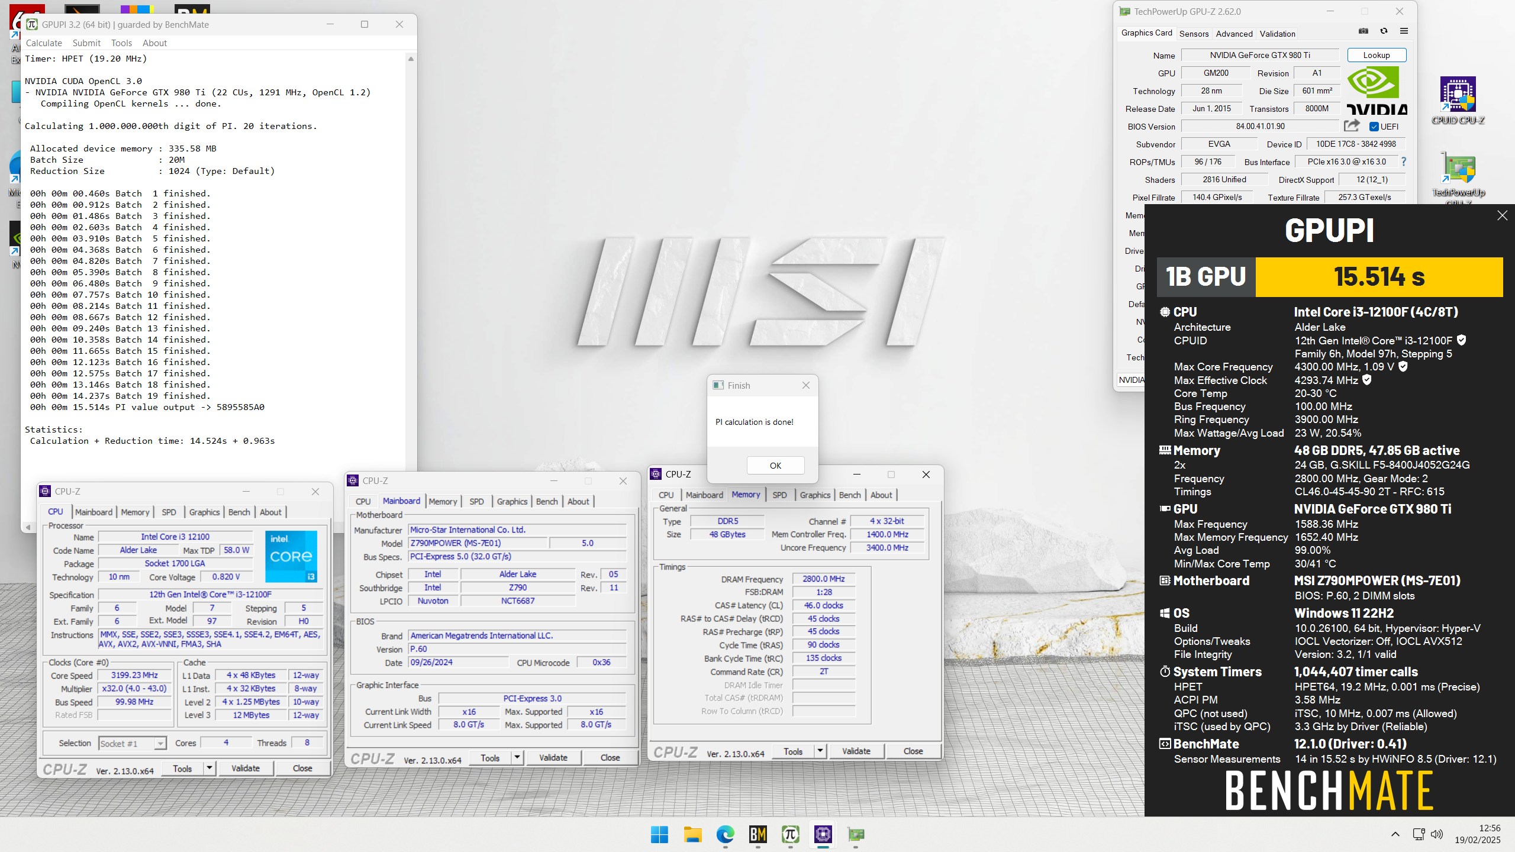Take a GPU-Z screenshot with camera icon

click(x=1363, y=31)
